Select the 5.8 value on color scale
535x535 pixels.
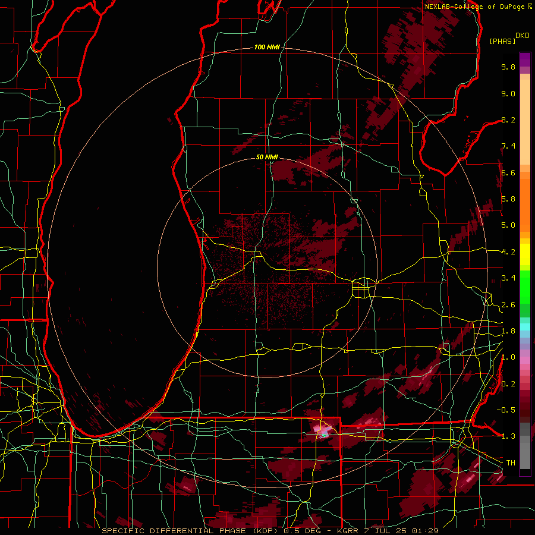508,199
